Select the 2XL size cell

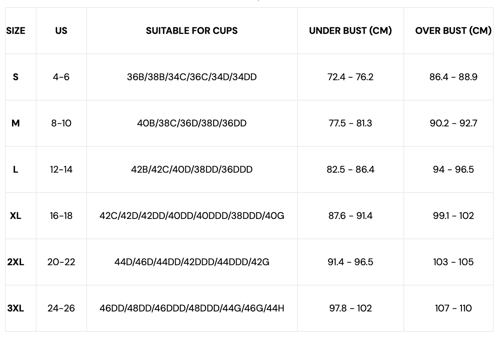coord(16,262)
